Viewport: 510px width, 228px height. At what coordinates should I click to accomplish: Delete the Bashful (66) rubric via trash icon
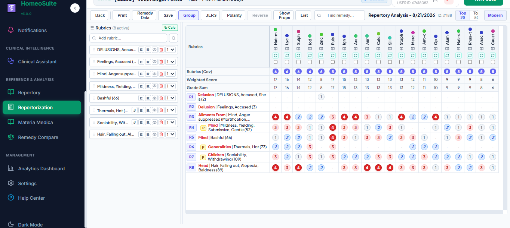pos(161,98)
